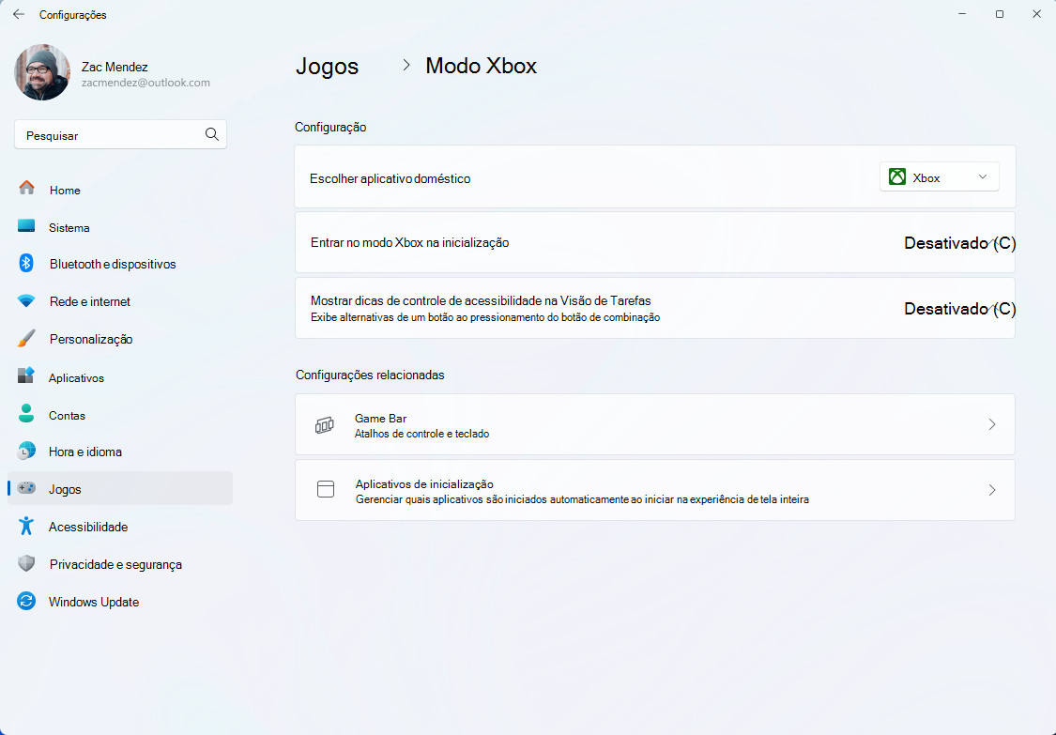The image size is (1056, 735).
Task: Open Game Bar related settings
Action: point(654,424)
